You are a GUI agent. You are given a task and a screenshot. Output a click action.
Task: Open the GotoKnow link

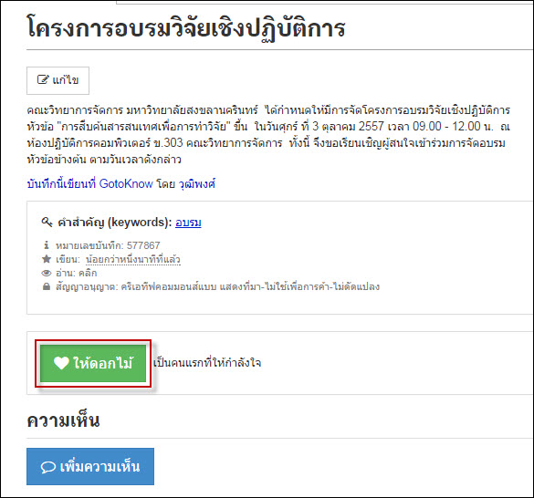[x=126, y=184]
